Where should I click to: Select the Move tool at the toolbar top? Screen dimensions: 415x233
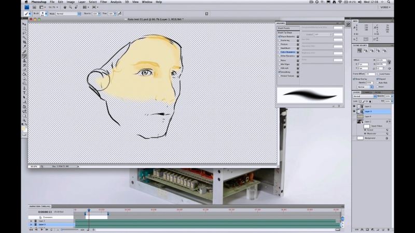coord(24,24)
